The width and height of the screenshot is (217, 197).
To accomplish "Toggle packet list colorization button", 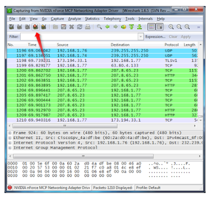I will (151, 27).
